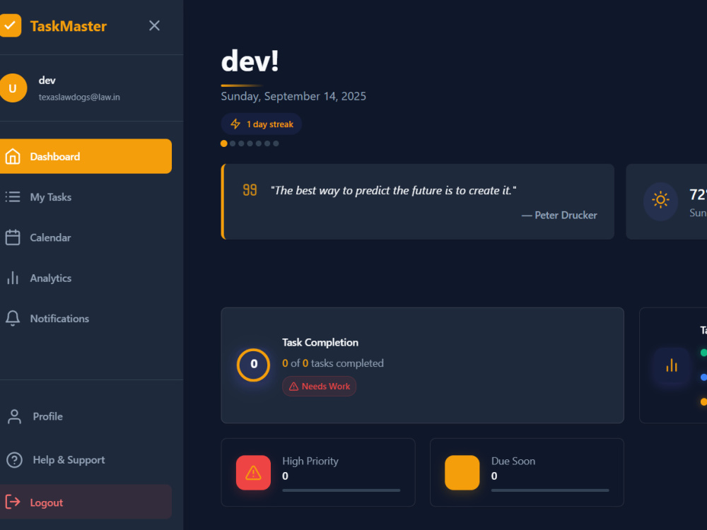
Task: Open My Tasks in sidebar
Action: click(86, 197)
